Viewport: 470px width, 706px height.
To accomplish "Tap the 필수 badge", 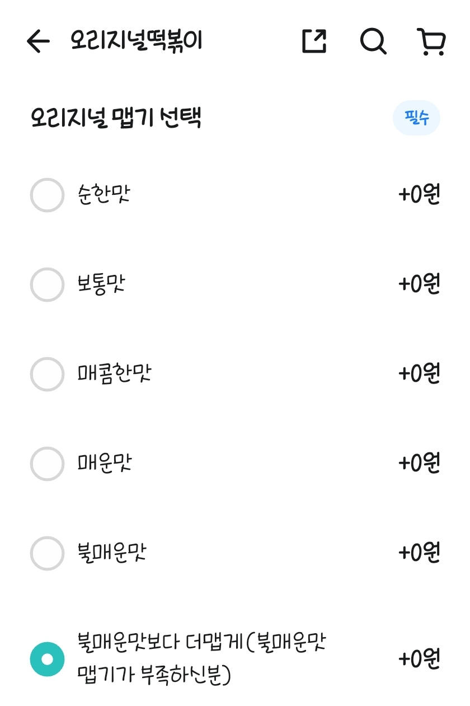I will pyautogui.click(x=416, y=118).
